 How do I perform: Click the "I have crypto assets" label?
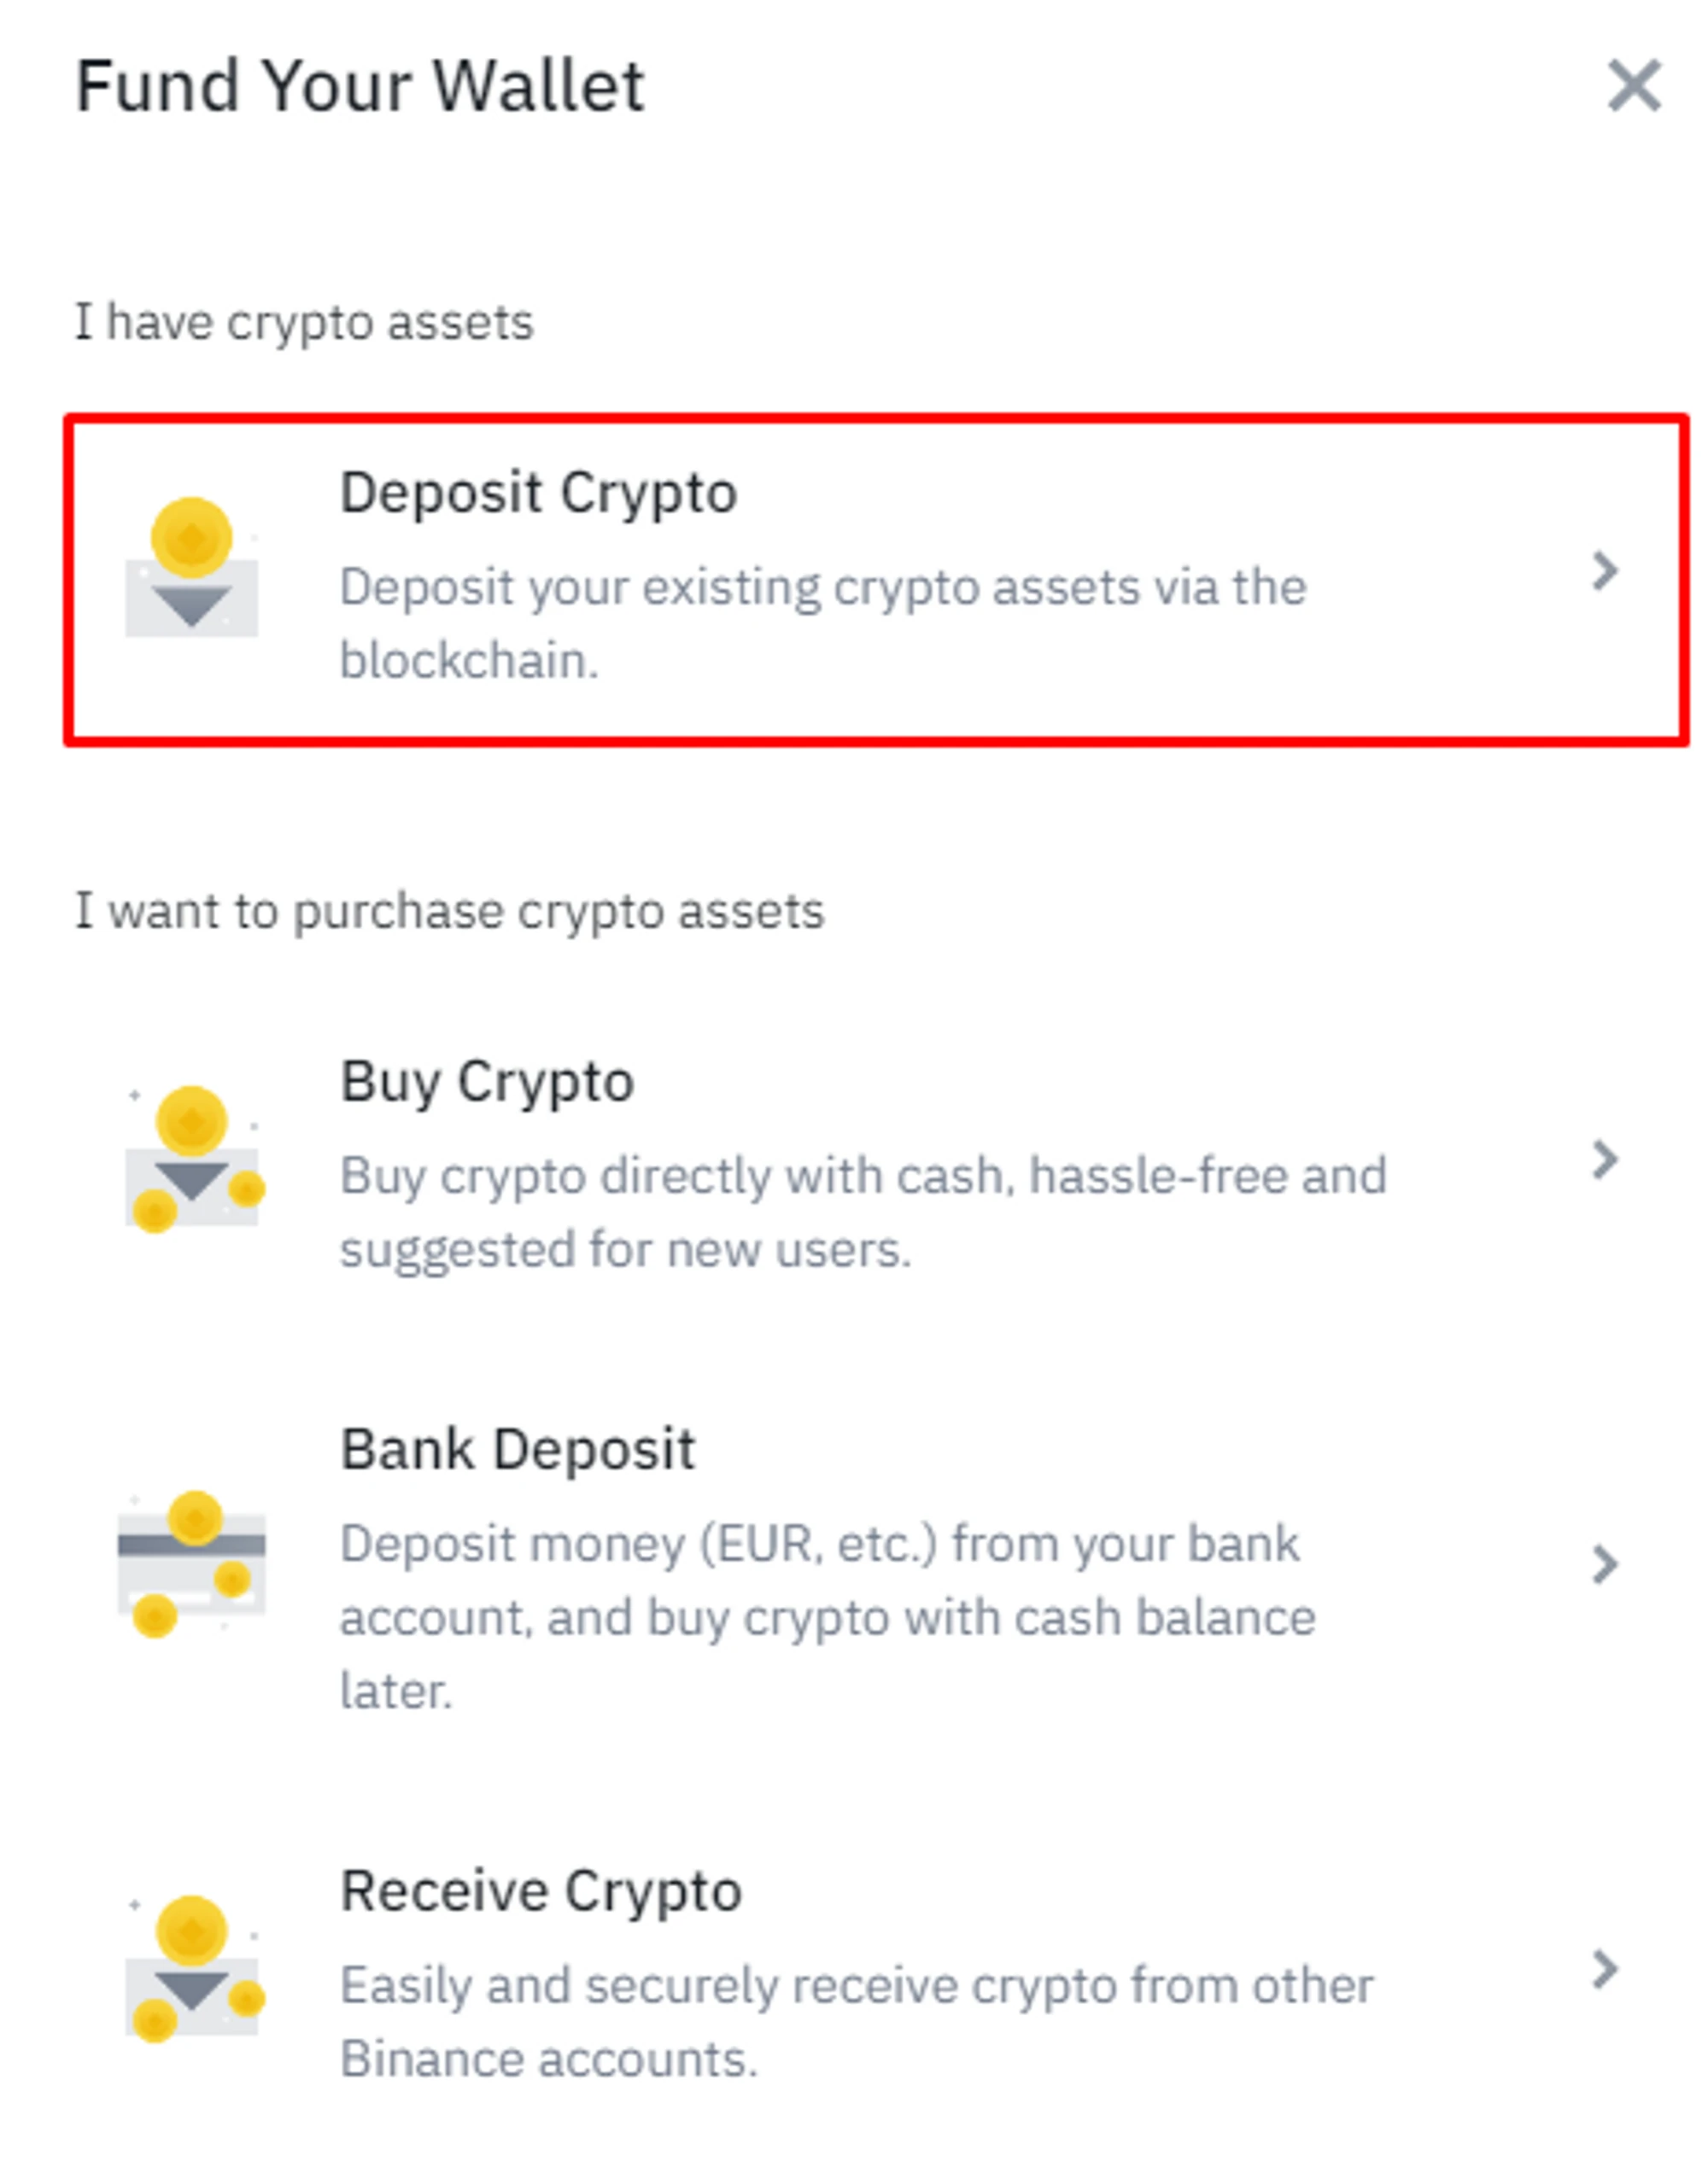[304, 323]
